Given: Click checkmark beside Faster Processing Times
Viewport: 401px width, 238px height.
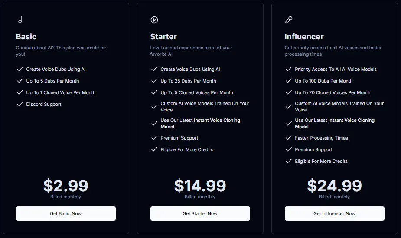Looking at the screenshot, I should 289,138.
